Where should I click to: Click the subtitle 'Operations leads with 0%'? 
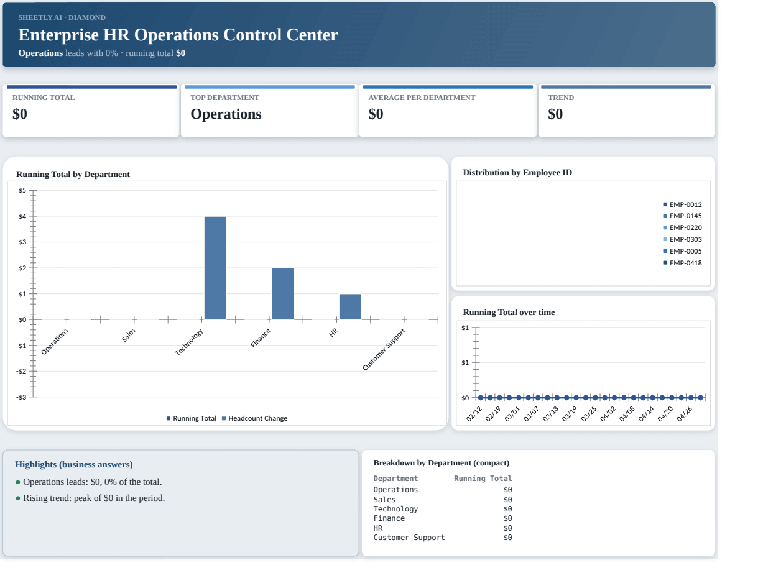pyautogui.click(x=68, y=53)
